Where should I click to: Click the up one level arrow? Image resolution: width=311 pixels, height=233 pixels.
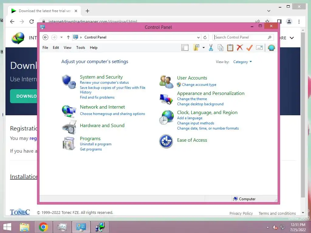pos(68,37)
